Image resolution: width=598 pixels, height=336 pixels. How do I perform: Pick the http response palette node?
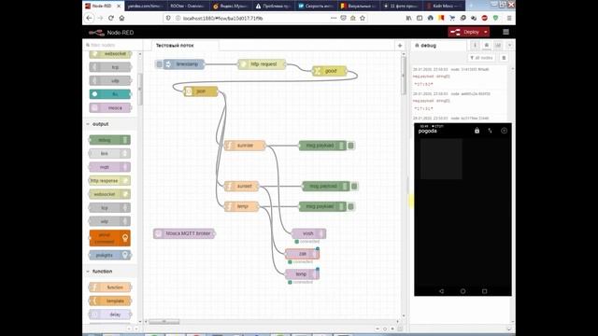pyautogui.click(x=110, y=180)
